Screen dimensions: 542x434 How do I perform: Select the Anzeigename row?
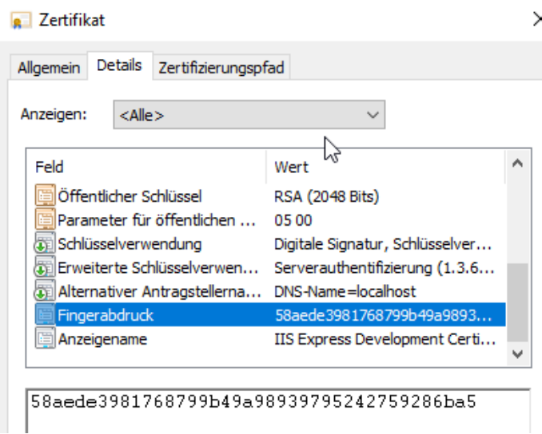tap(270, 339)
